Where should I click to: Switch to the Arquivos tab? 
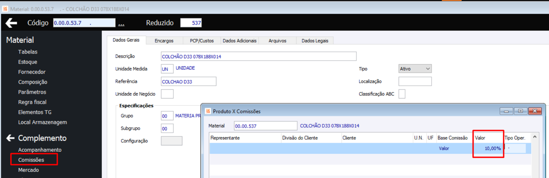[277, 40]
